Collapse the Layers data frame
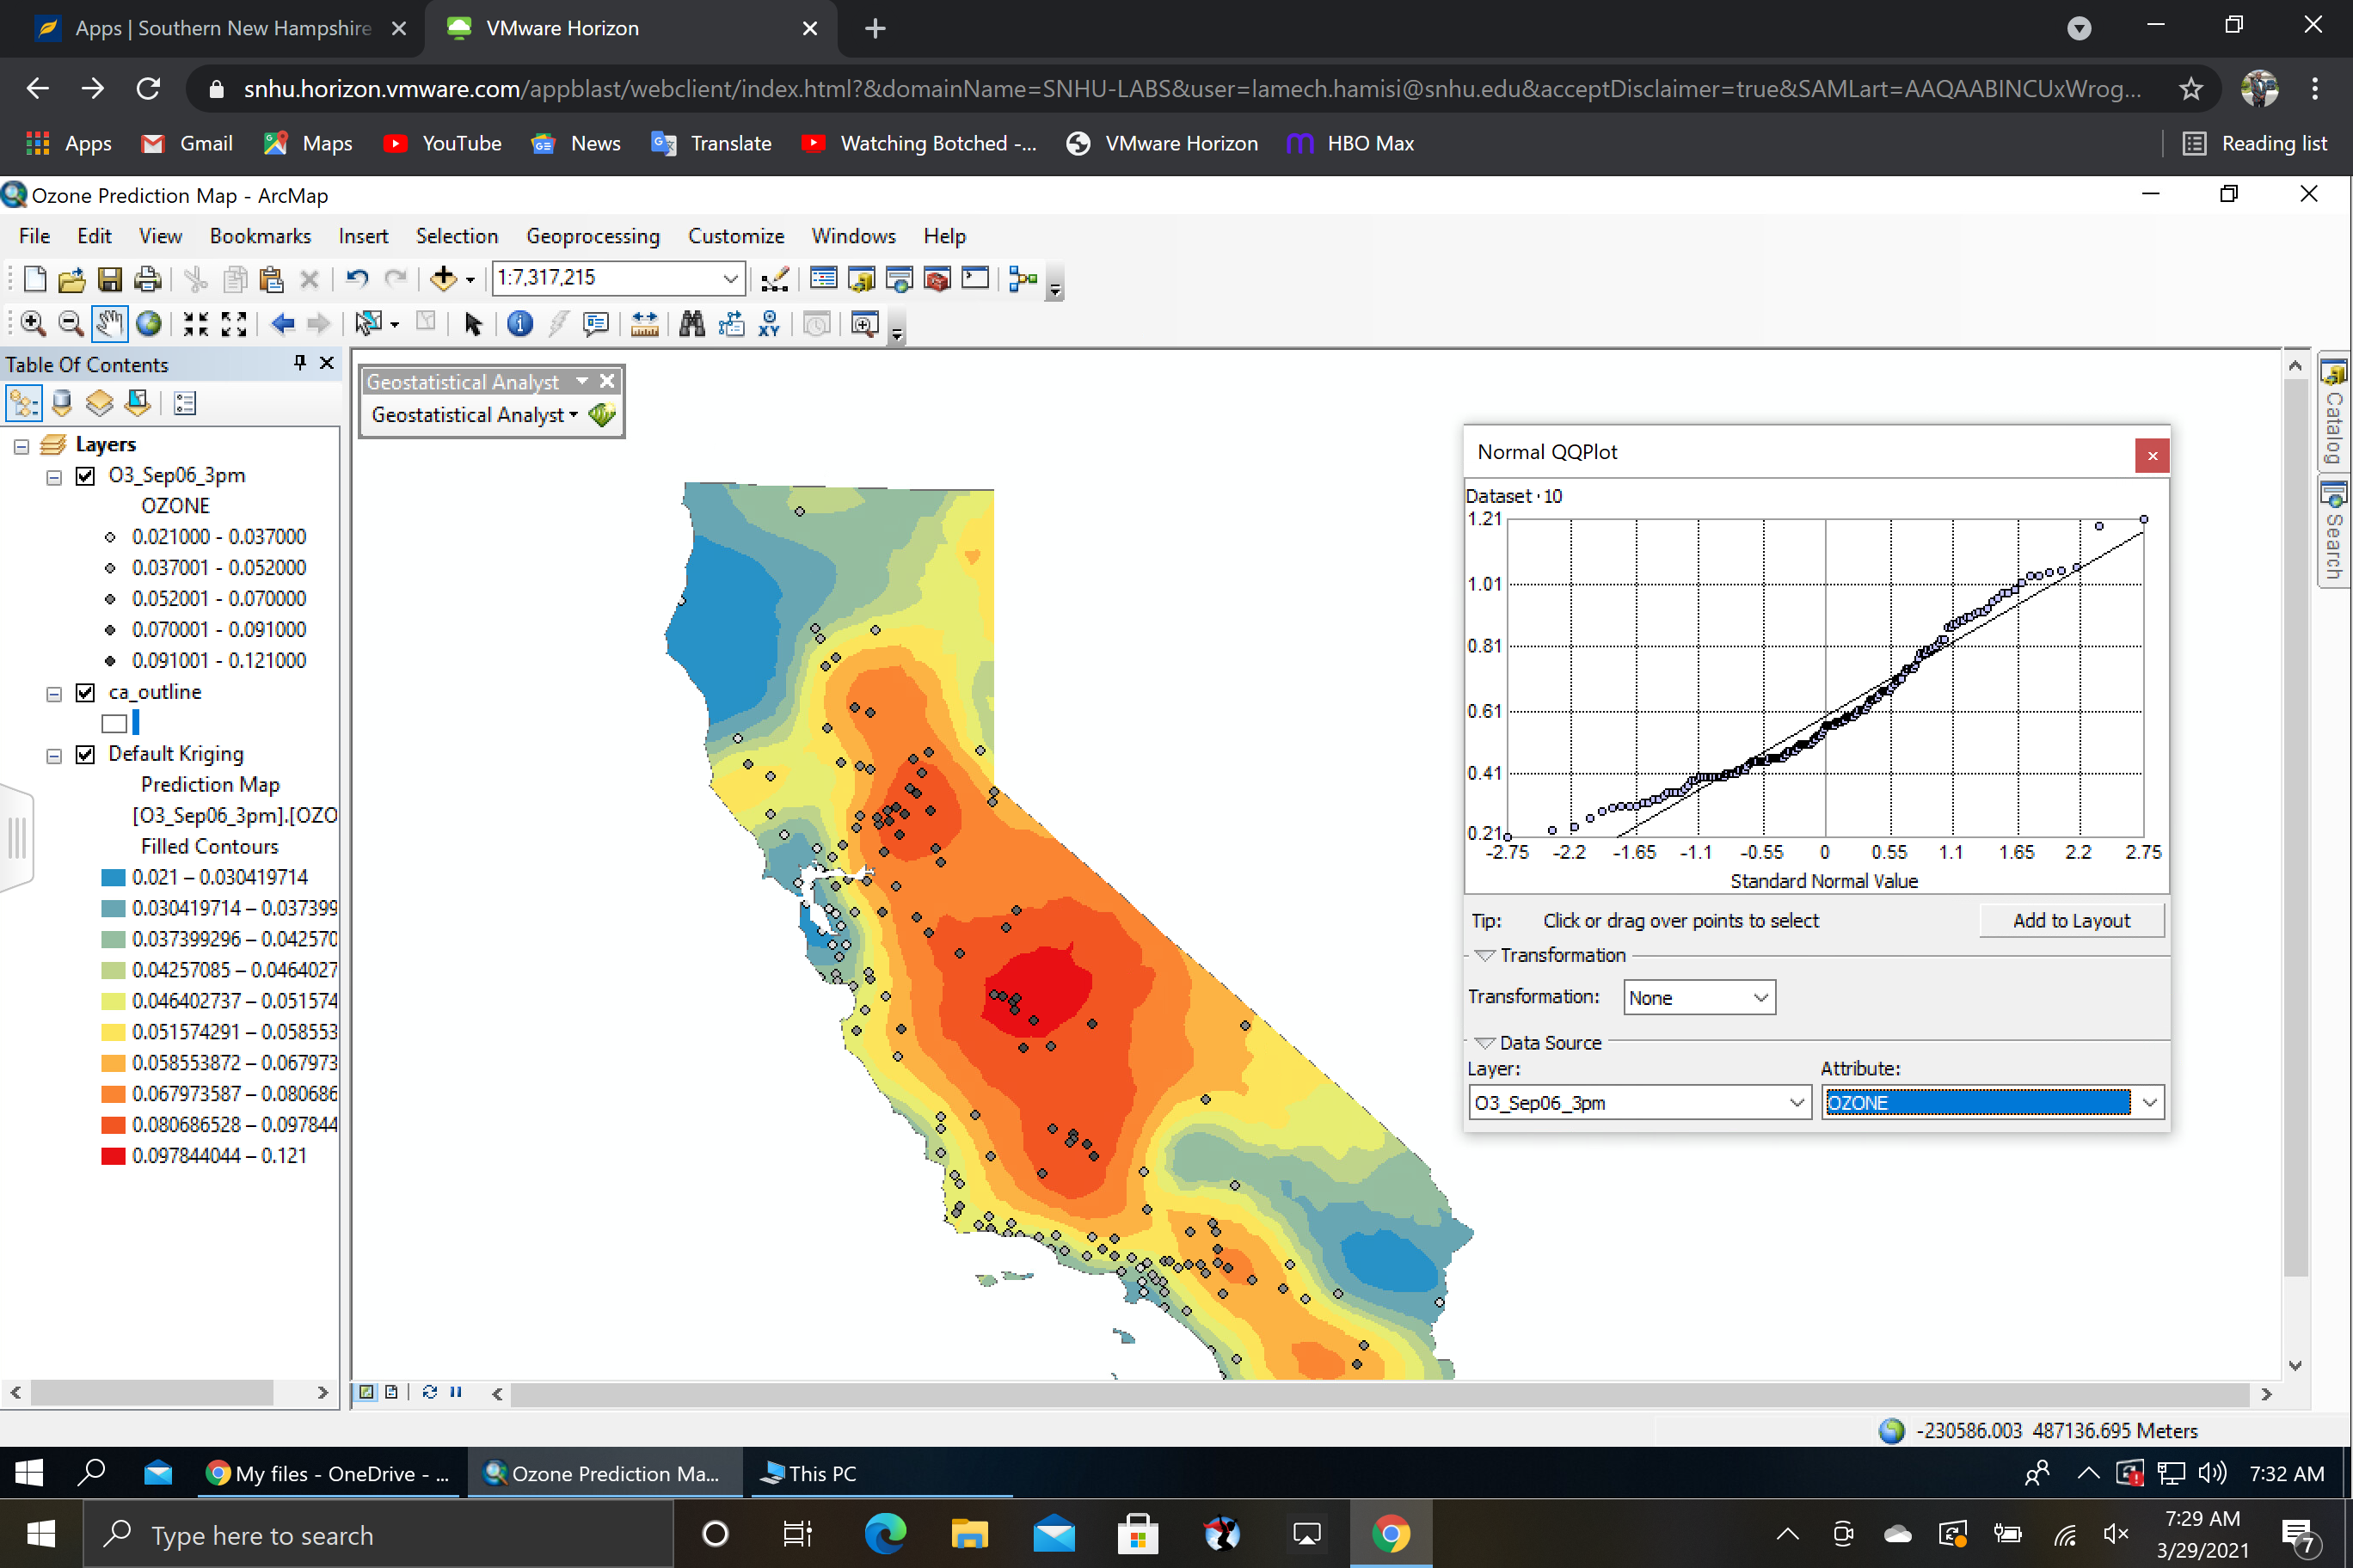The width and height of the screenshot is (2353, 1568). click(21, 446)
